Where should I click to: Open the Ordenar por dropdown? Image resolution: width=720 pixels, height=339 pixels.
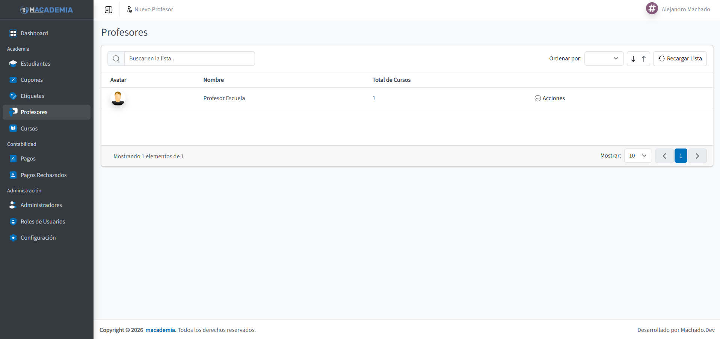click(x=604, y=58)
